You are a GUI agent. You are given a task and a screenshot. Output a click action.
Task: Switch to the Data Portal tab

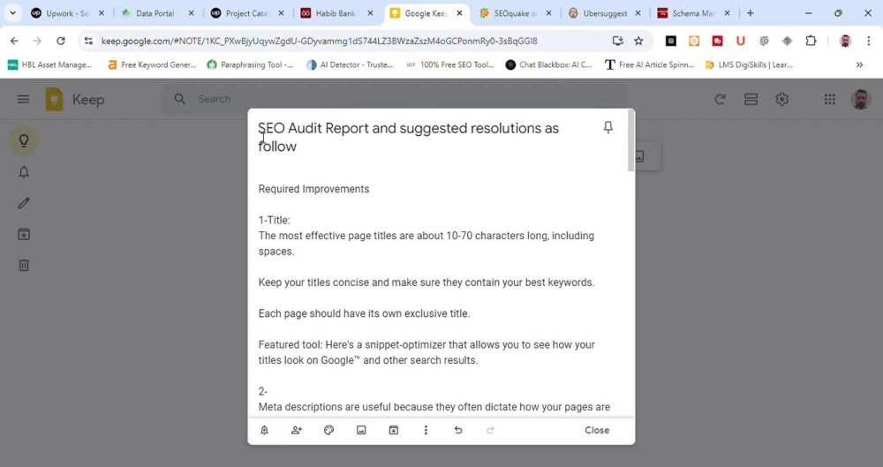pos(155,13)
